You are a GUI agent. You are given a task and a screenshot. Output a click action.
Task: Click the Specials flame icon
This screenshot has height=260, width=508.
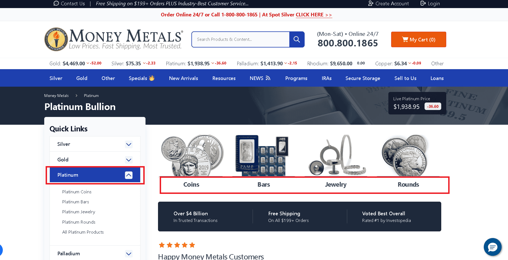coord(152,78)
